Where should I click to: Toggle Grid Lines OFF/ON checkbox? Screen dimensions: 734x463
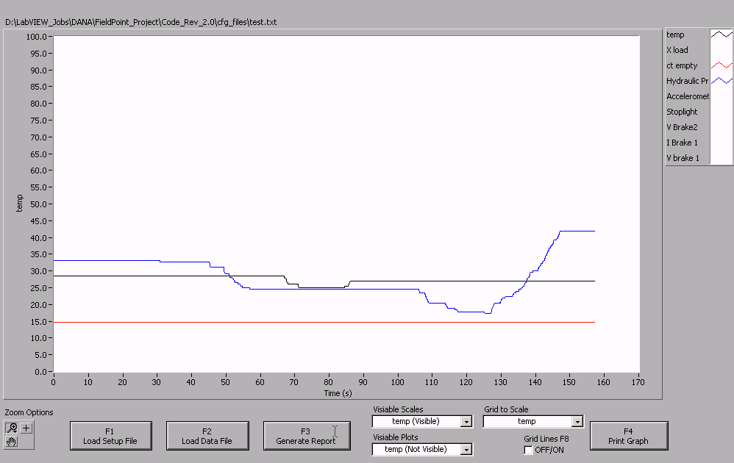529,450
